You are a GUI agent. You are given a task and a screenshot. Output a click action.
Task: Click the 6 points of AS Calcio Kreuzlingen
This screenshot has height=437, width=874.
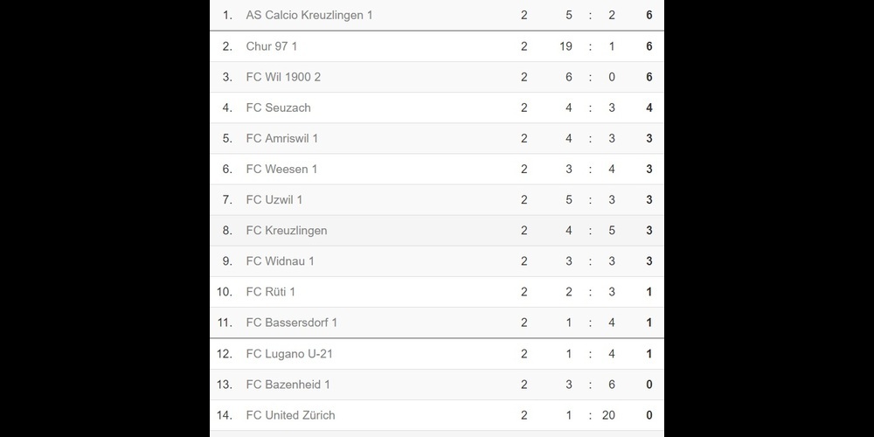coord(649,15)
